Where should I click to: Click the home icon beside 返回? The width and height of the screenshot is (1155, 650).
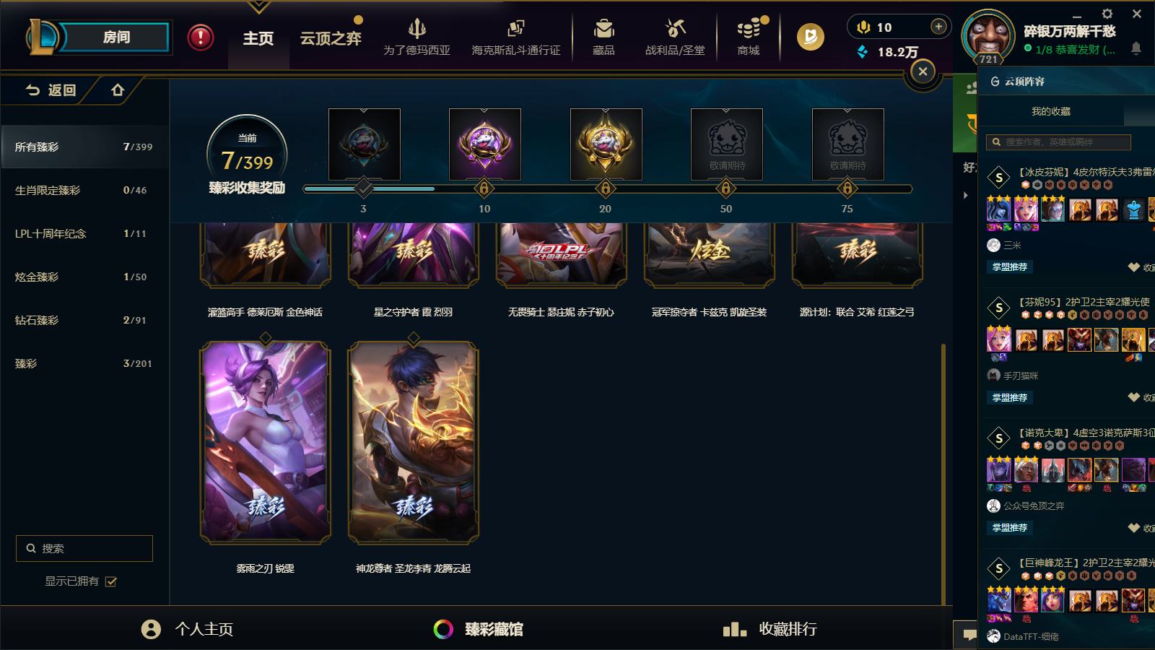(x=118, y=90)
